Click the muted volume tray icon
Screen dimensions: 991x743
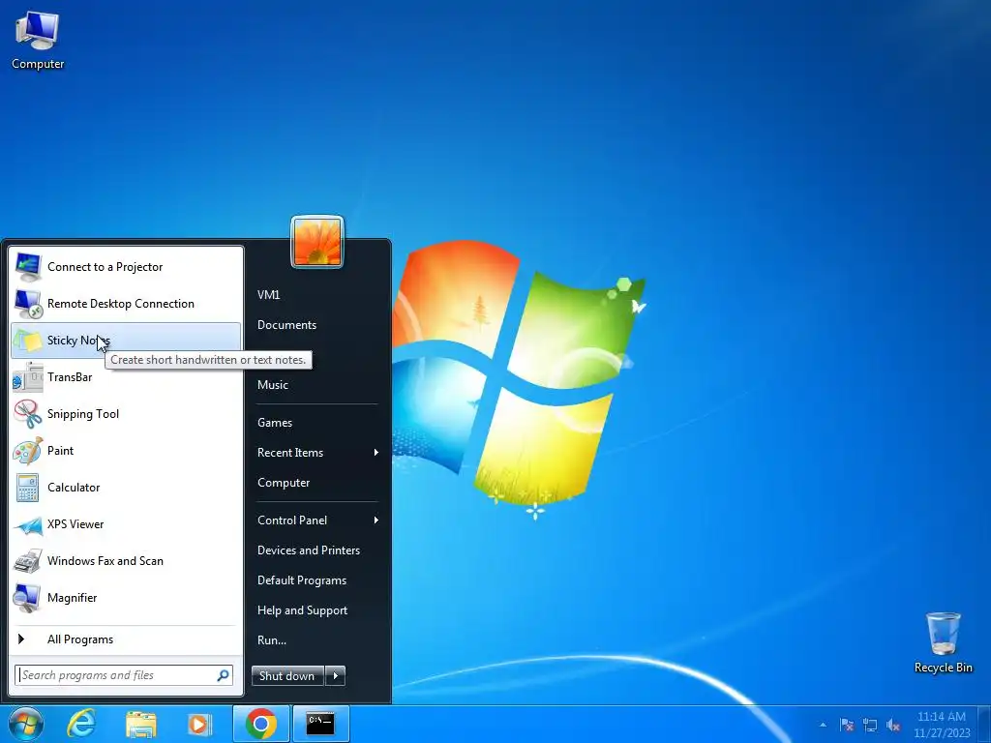coord(893,725)
